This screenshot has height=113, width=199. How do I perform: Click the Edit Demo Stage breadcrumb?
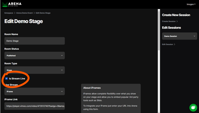tap(43, 13)
